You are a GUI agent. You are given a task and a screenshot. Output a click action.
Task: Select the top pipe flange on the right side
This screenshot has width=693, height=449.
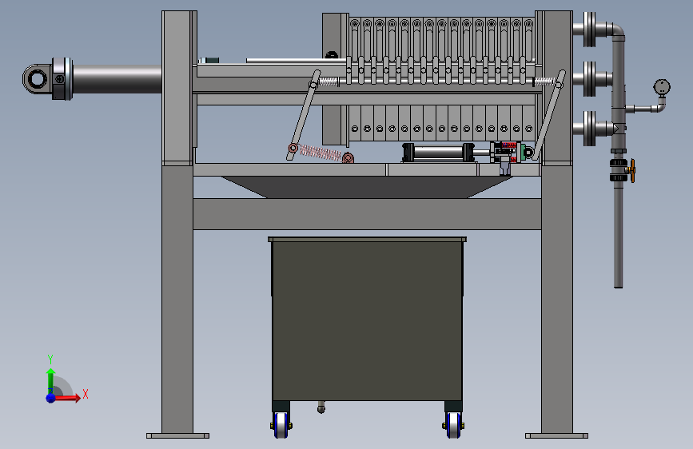[589, 30]
